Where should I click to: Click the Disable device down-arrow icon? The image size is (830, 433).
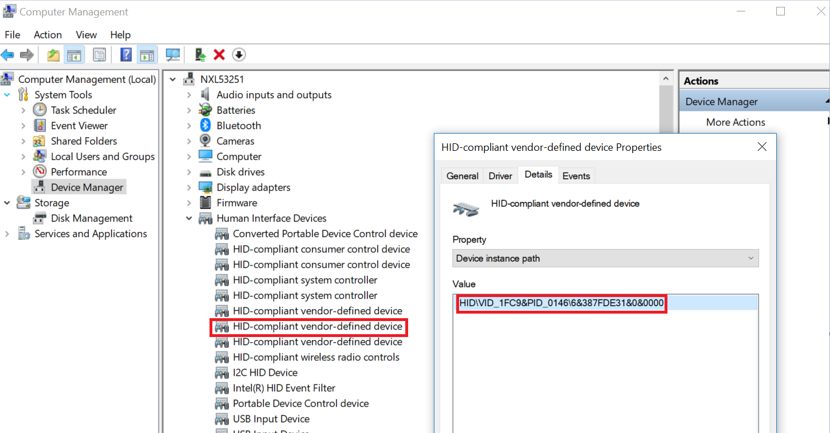pyautogui.click(x=239, y=54)
